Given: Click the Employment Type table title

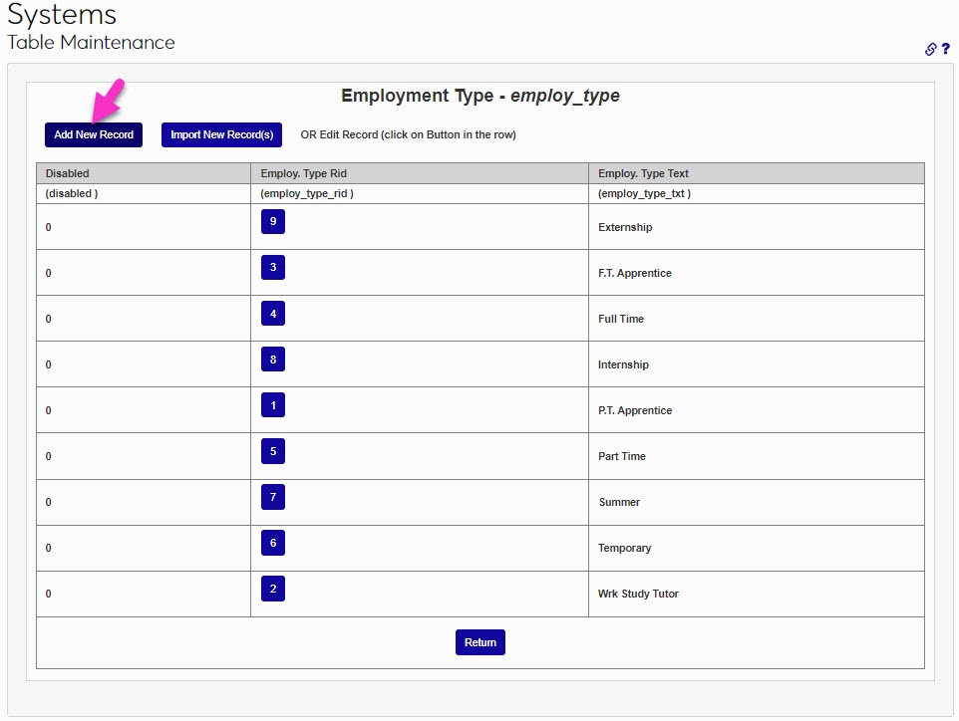Looking at the screenshot, I should 480,96.
